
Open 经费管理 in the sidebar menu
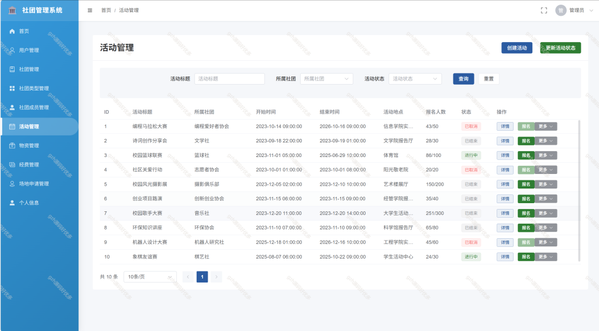pyautogui.click(x=39, y=165)
